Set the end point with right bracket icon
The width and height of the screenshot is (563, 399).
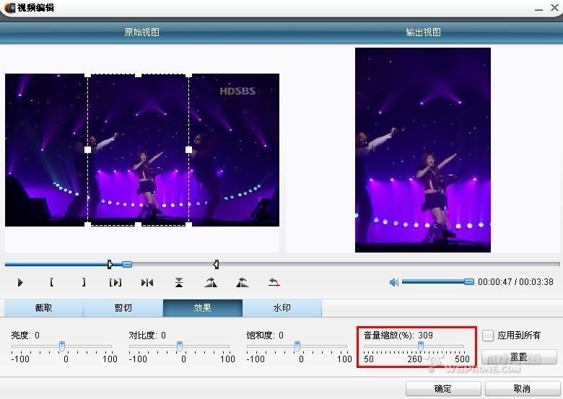point(84,283)
